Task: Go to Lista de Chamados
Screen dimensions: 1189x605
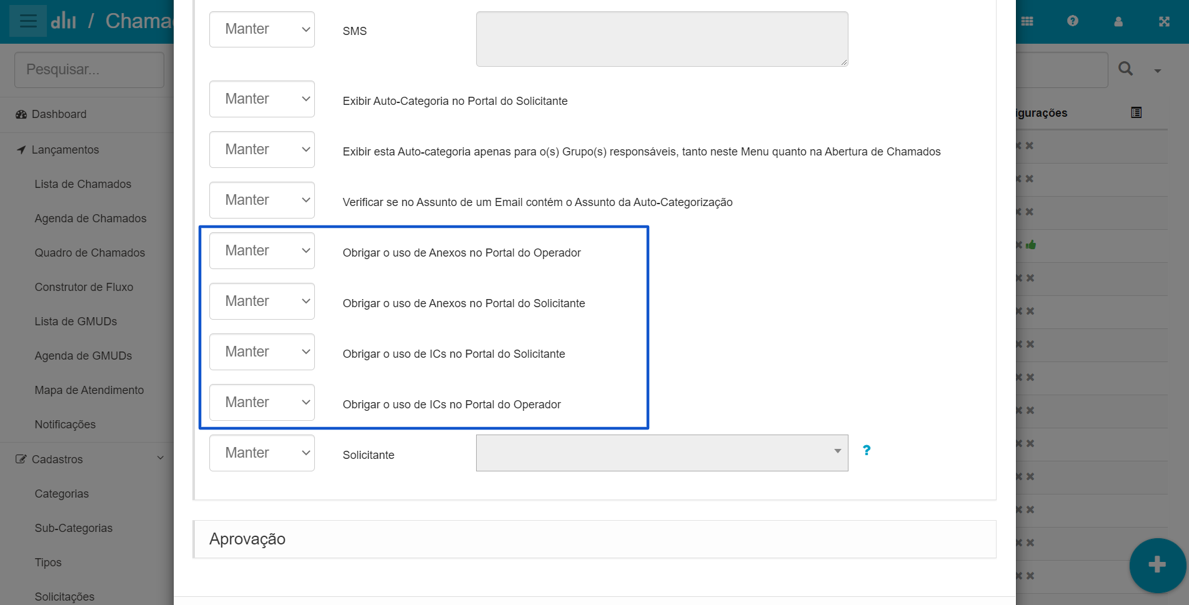Action: (x=83, y=184)
